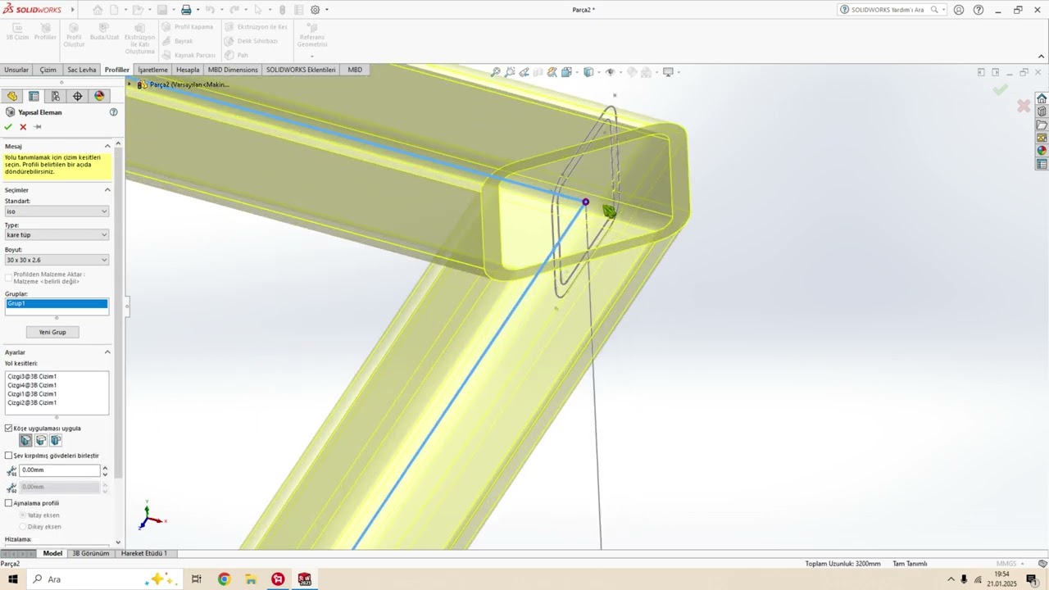This screenshot has height=590, width=1049.
Task: Toggle Köşe uygulaması uygula checkbox
Action: click(9, 428)
